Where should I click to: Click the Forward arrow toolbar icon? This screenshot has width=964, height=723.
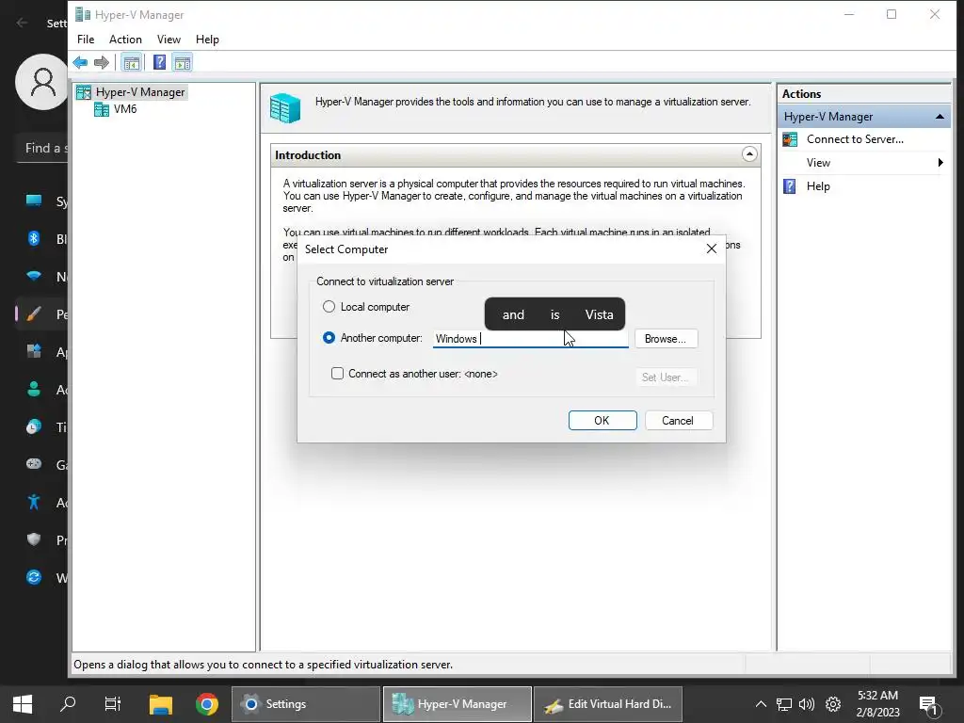coord(102,62)
